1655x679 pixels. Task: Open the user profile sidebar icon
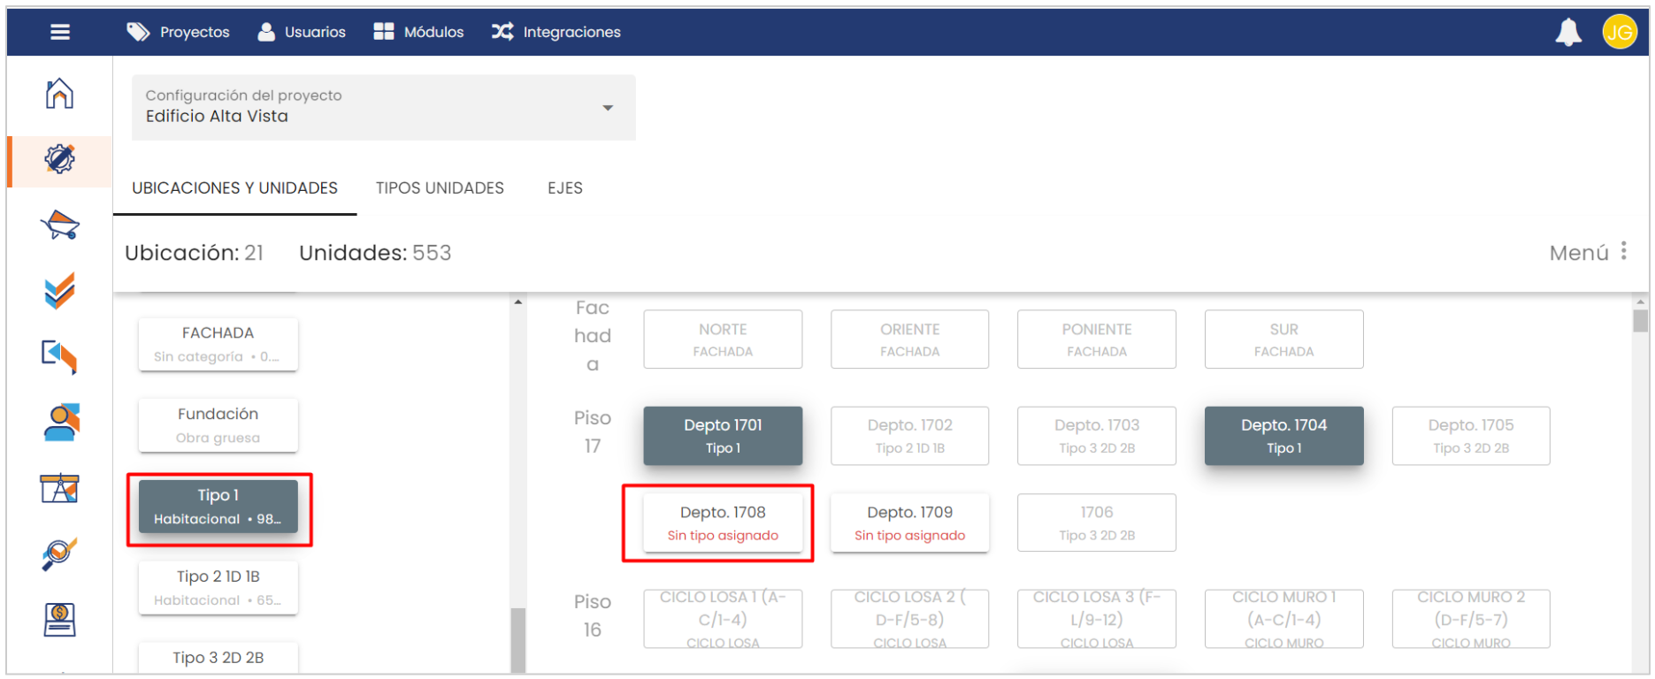(59, 422)
